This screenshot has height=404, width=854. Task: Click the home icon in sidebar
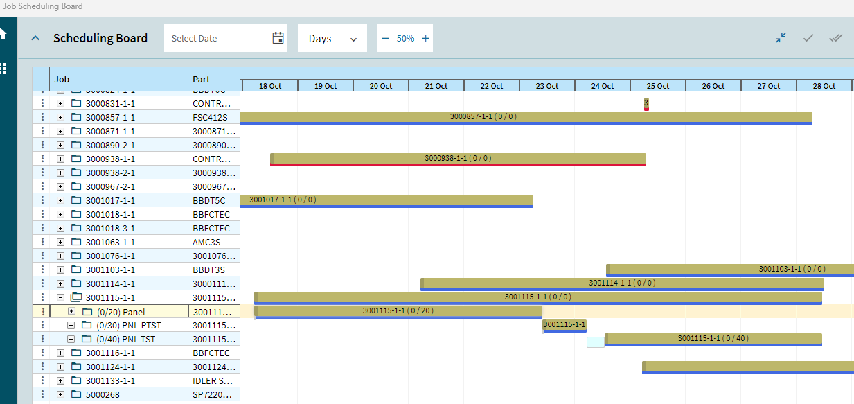3,34
